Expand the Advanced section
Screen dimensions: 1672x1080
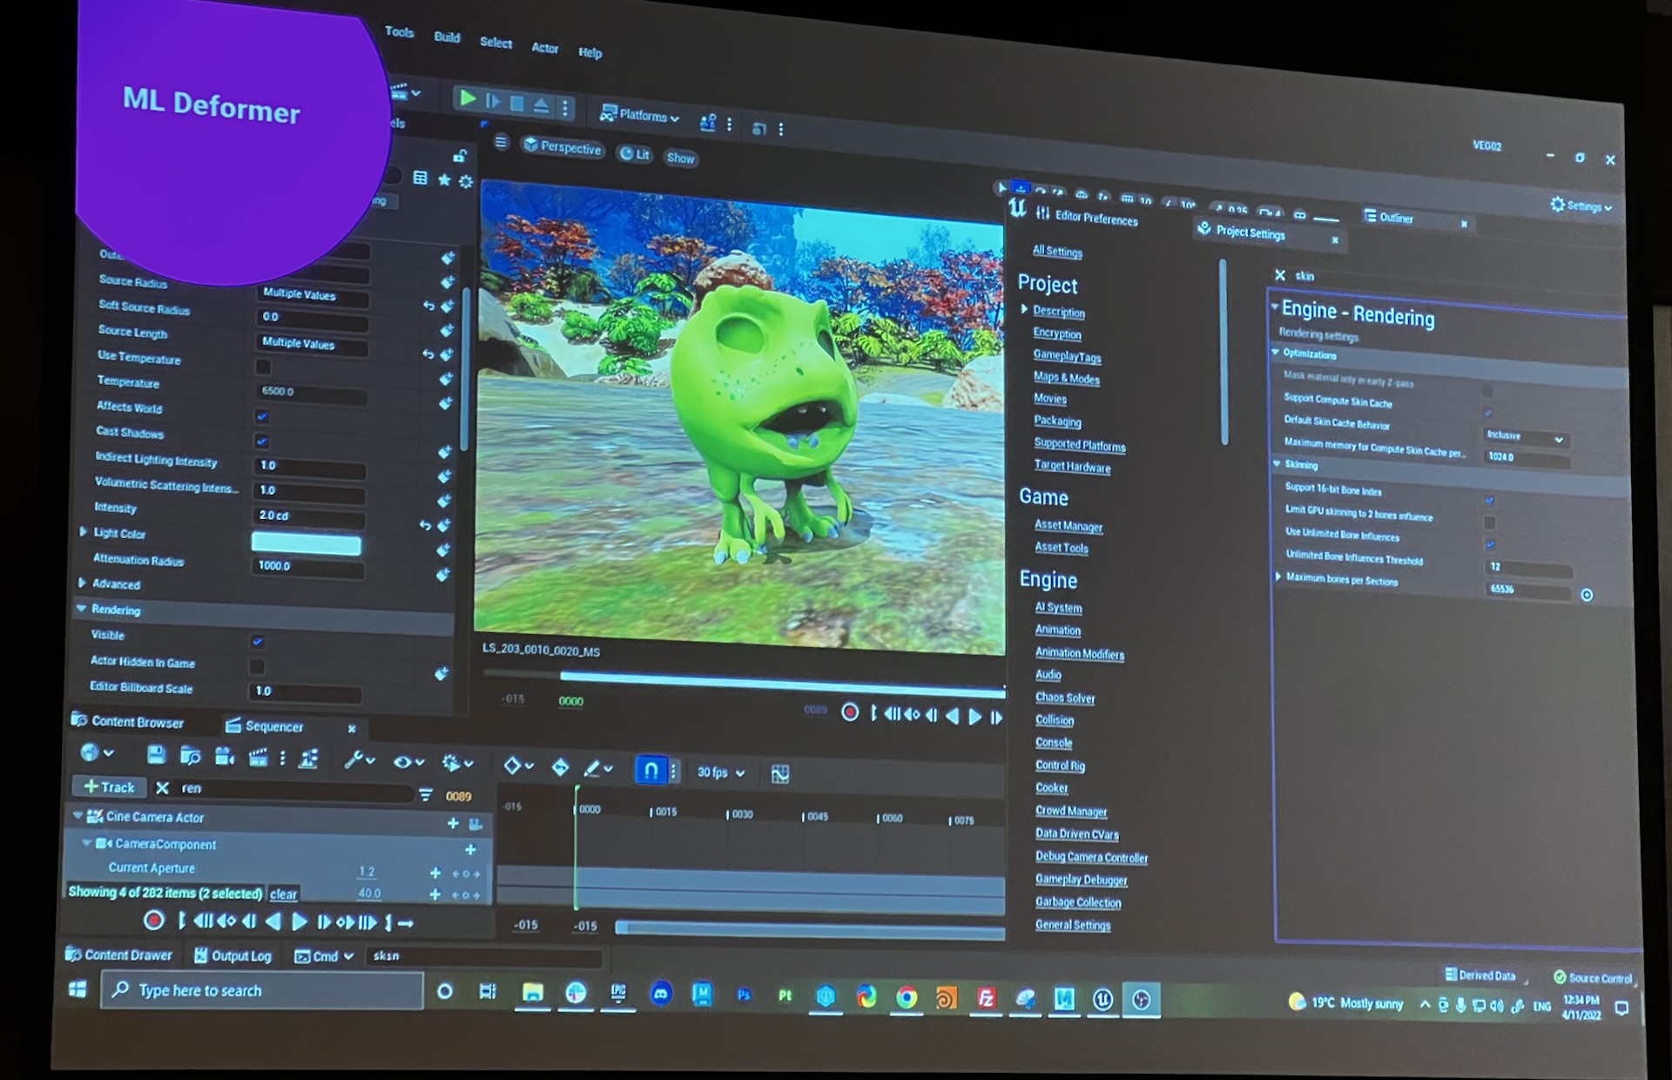[x=83, y=583]
